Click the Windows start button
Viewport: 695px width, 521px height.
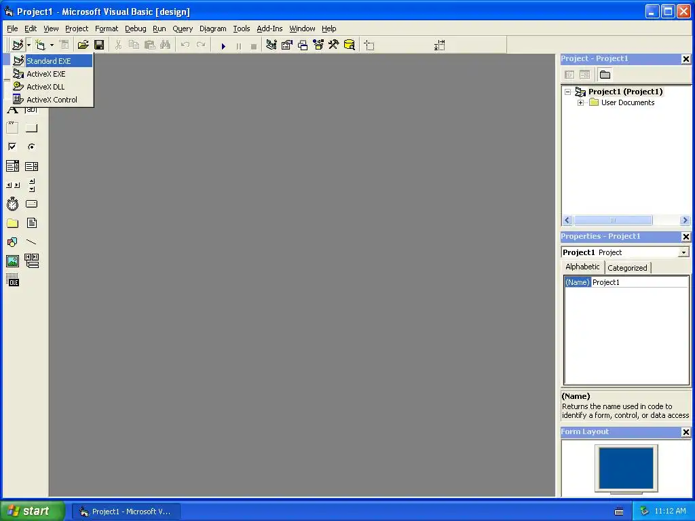32,512
